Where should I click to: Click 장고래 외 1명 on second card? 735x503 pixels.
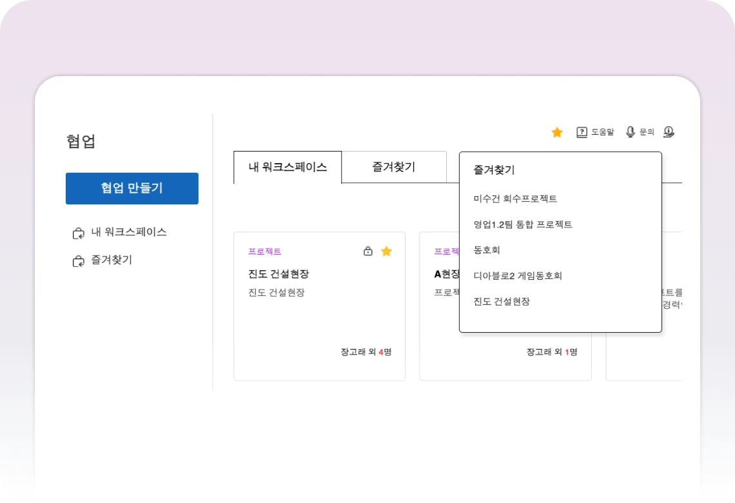(x=551, y=352)
